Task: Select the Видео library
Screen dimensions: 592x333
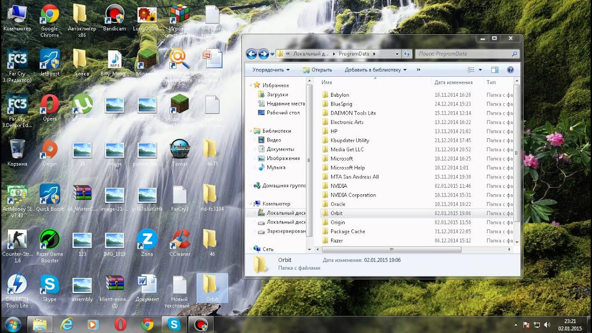Action: pos(270,140)
